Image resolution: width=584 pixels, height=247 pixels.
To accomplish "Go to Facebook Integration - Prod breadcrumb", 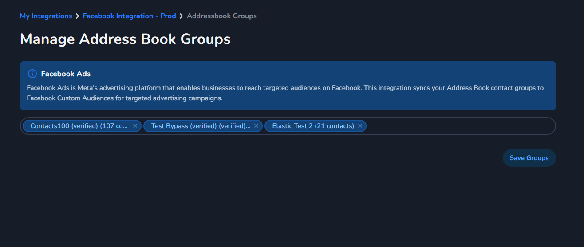I will click(130, 16).
